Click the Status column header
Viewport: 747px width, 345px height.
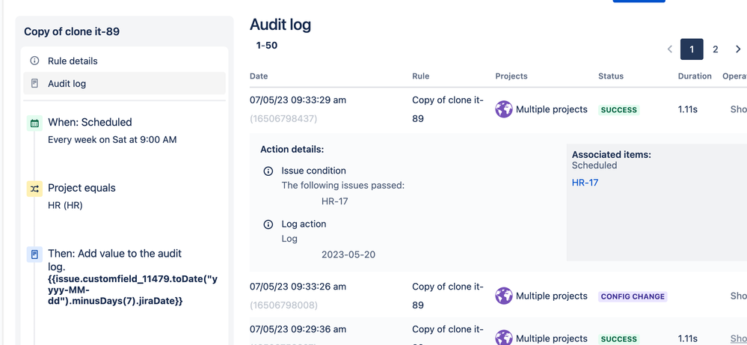[x=611, y=76]
